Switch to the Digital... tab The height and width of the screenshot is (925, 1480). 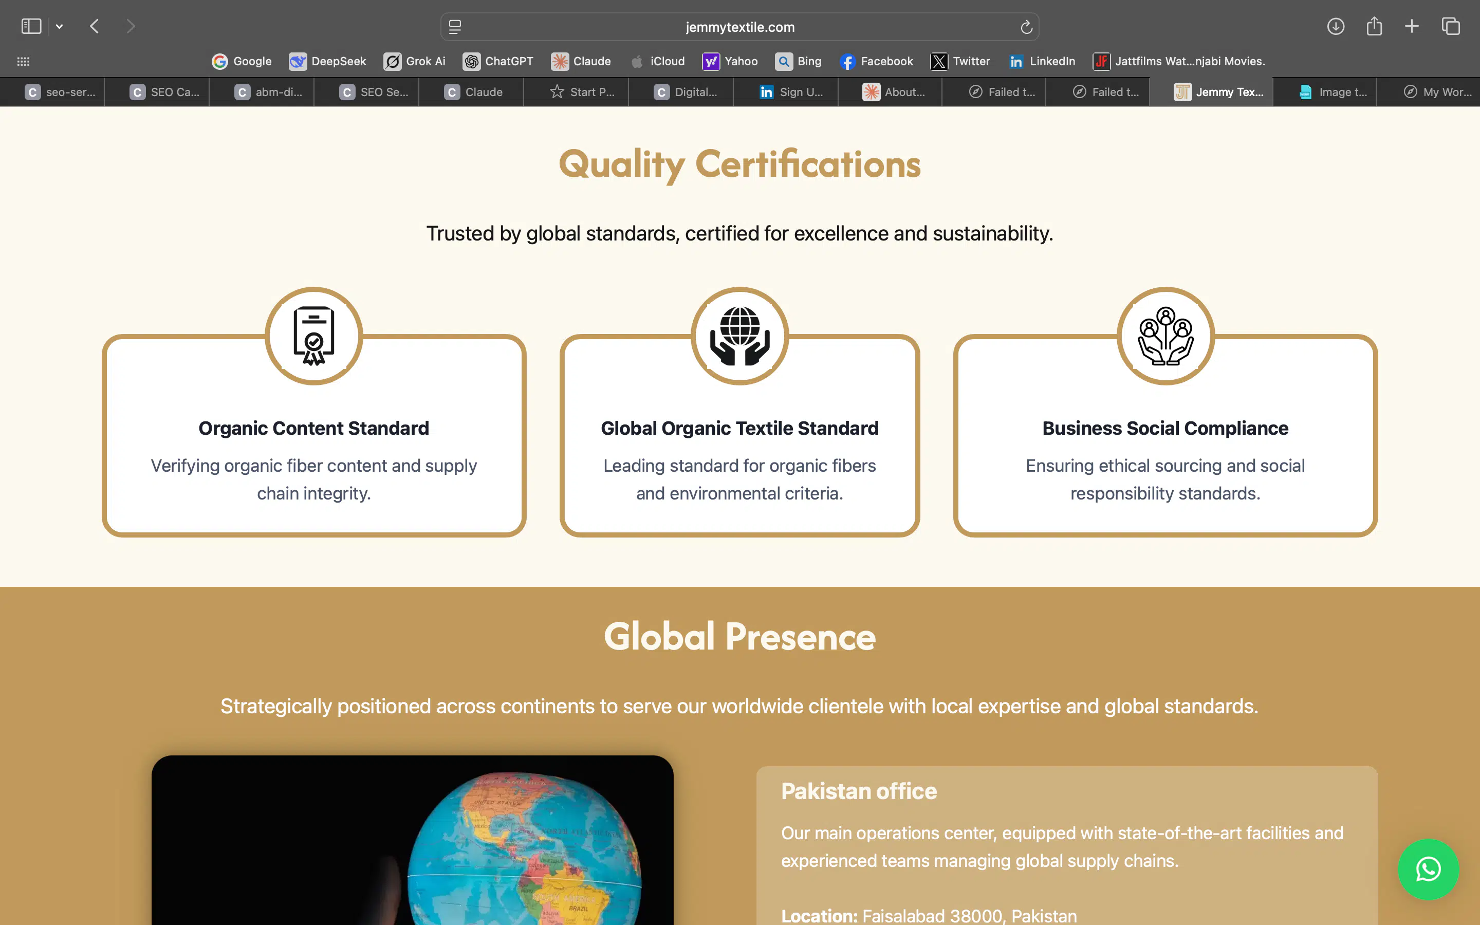coord(686,92)
